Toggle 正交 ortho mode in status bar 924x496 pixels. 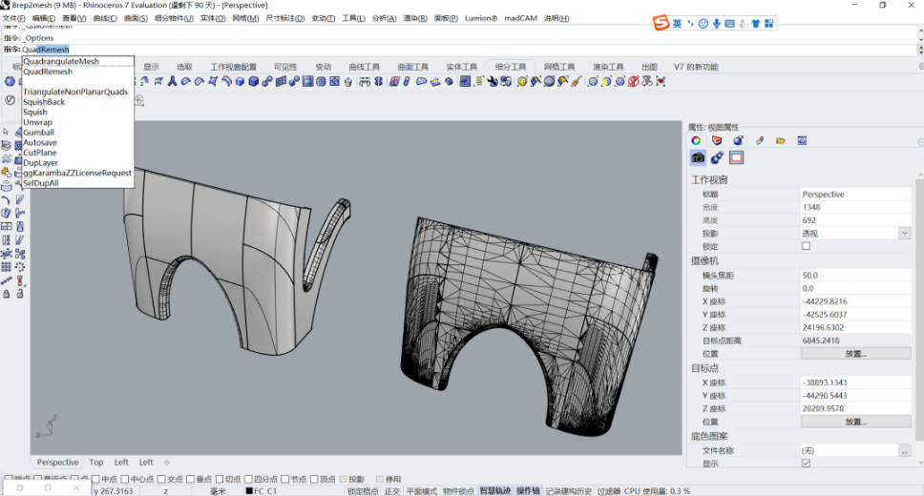392,490
